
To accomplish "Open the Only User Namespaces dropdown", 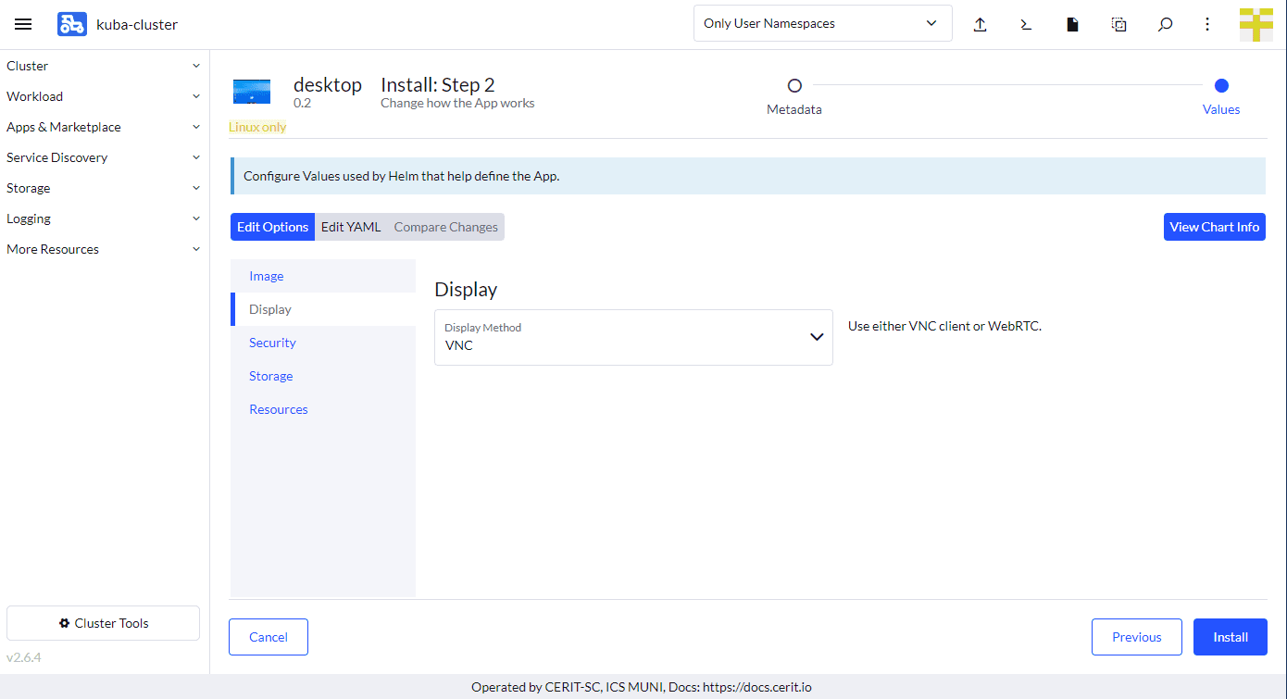I will [x=822, y=24].
